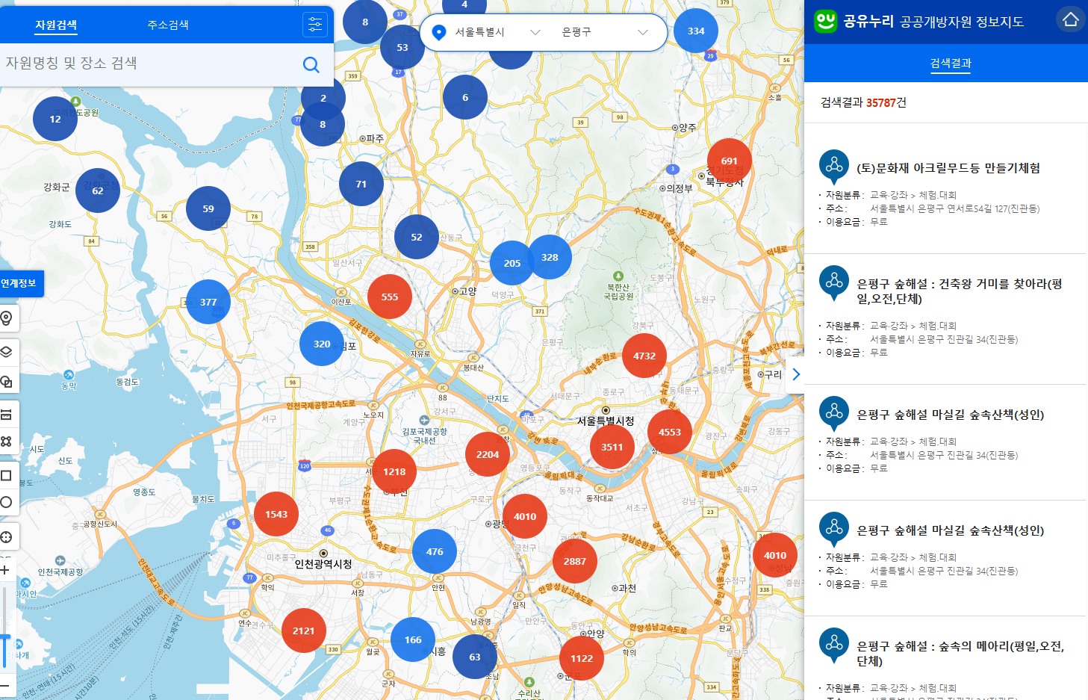Click the 4732 red map cluster
This screenshot has width=1088, height=700.
coord(644,356)
